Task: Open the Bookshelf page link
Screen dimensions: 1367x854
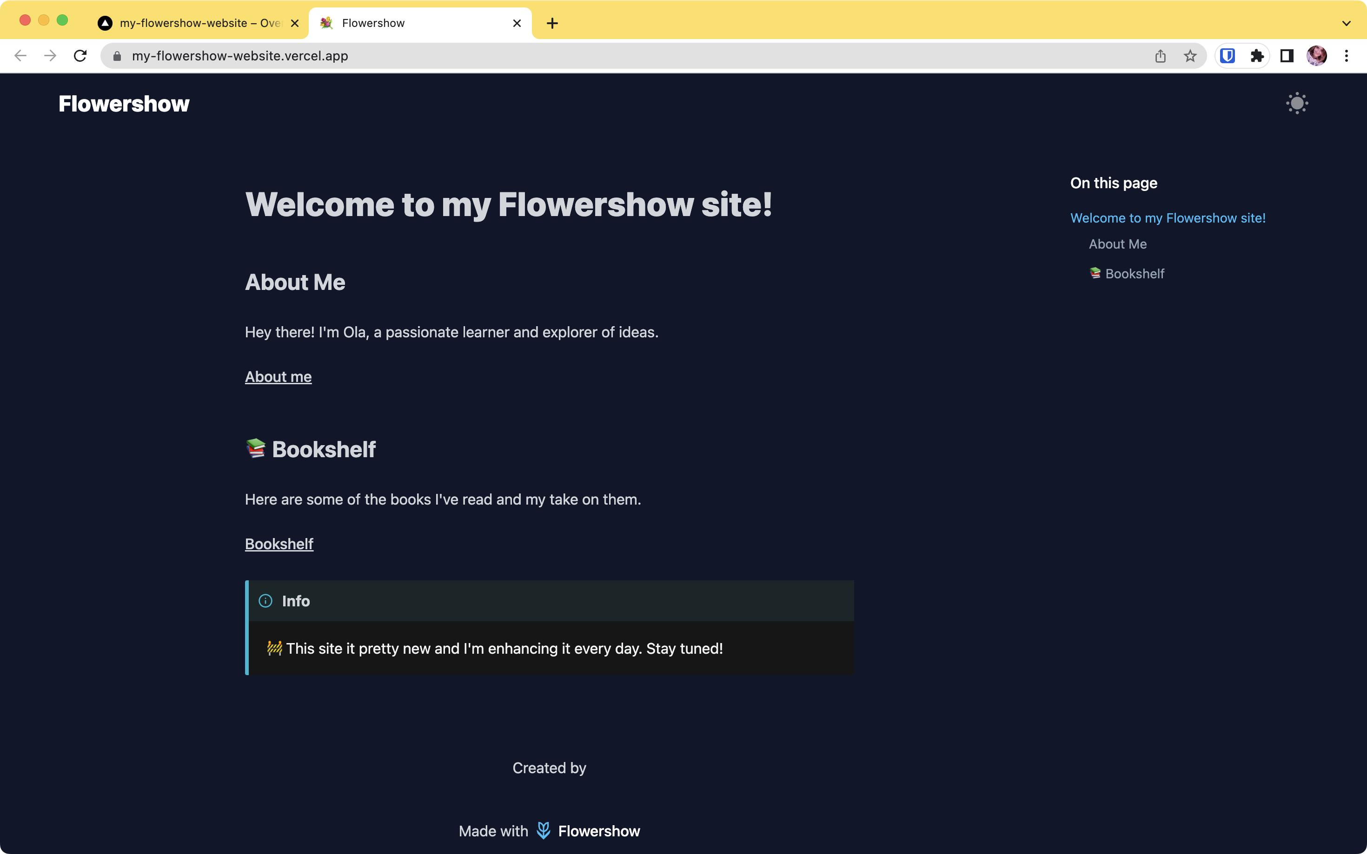Action: point(279,544)
